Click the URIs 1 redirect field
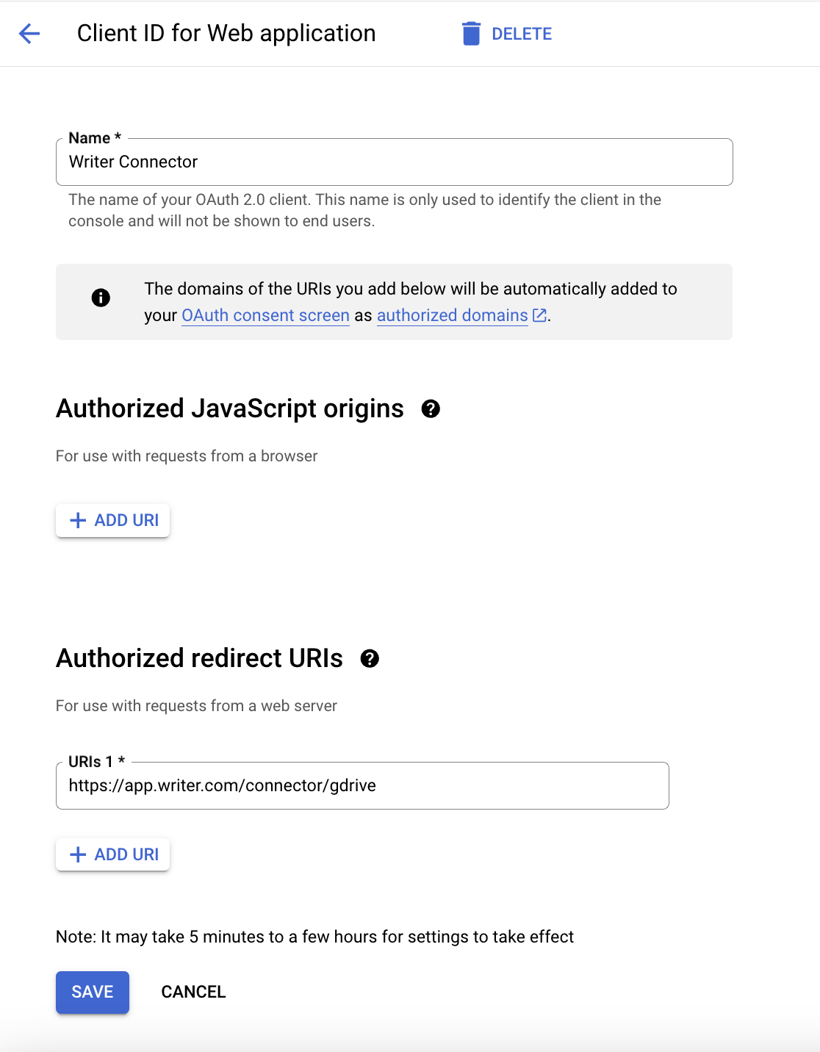Viewport: 820px width, 1052px height. (362, 785)
